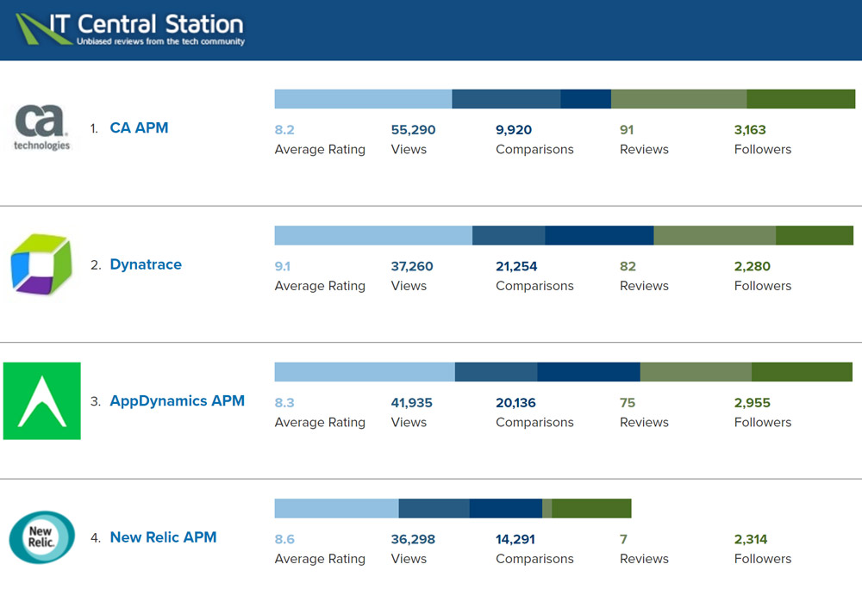Click Dynatrace's olive reviews bar segment
This screenshot has height=589, width=862.
[715, 235]
